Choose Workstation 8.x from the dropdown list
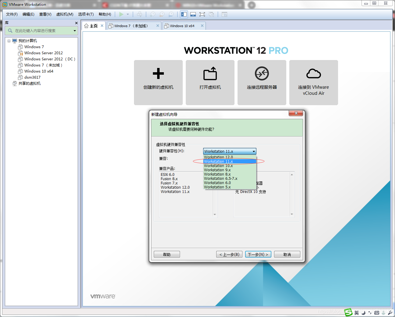This screenshot has width=395, height=317. pyautogui.click(x=230, y=174)
